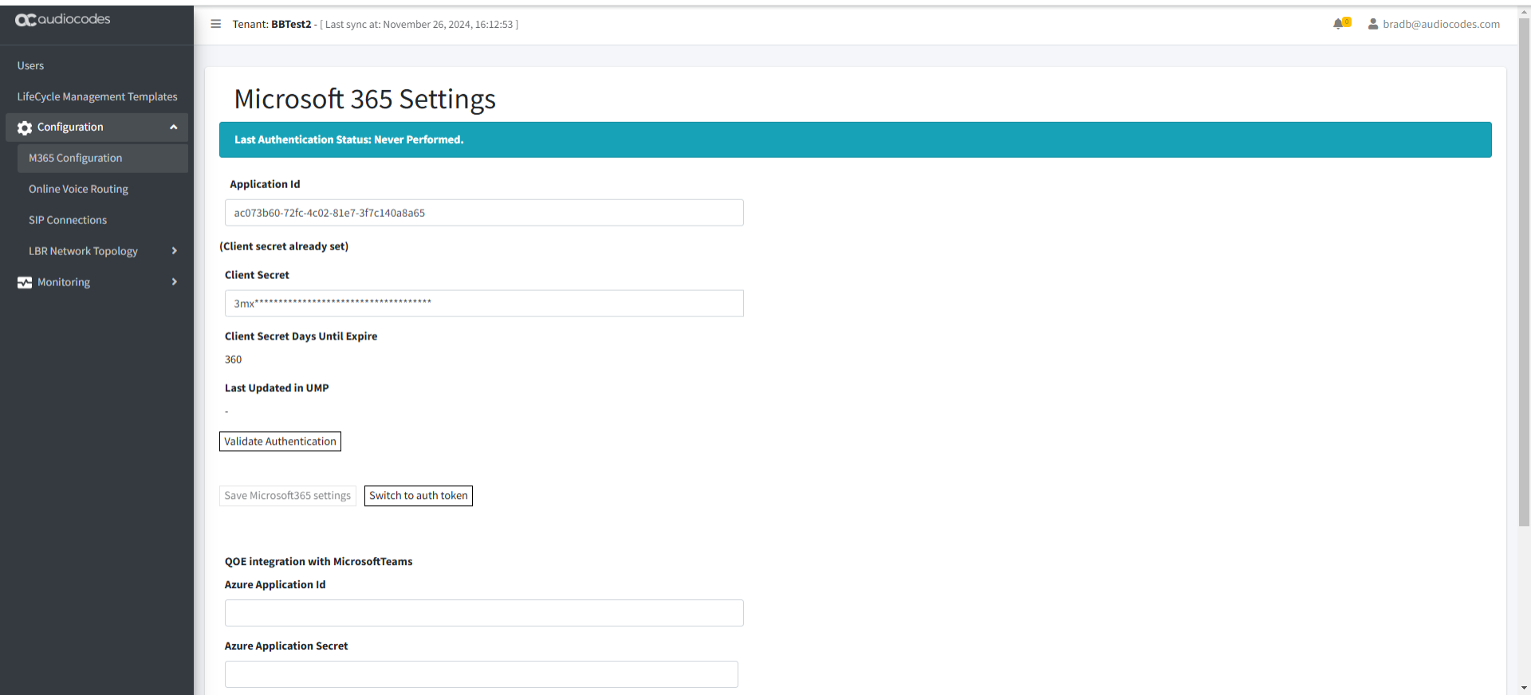
Task: Expand the LBR Network Topology arrow
Action: tap(175, 251)
